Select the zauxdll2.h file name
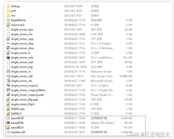Viewport: 174px width, 139px height. click(17, 128)
